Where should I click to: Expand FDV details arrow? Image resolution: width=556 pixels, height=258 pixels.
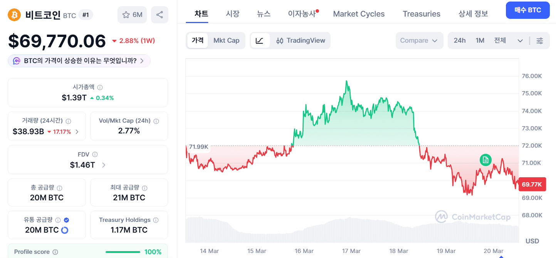tap(103, 165)
